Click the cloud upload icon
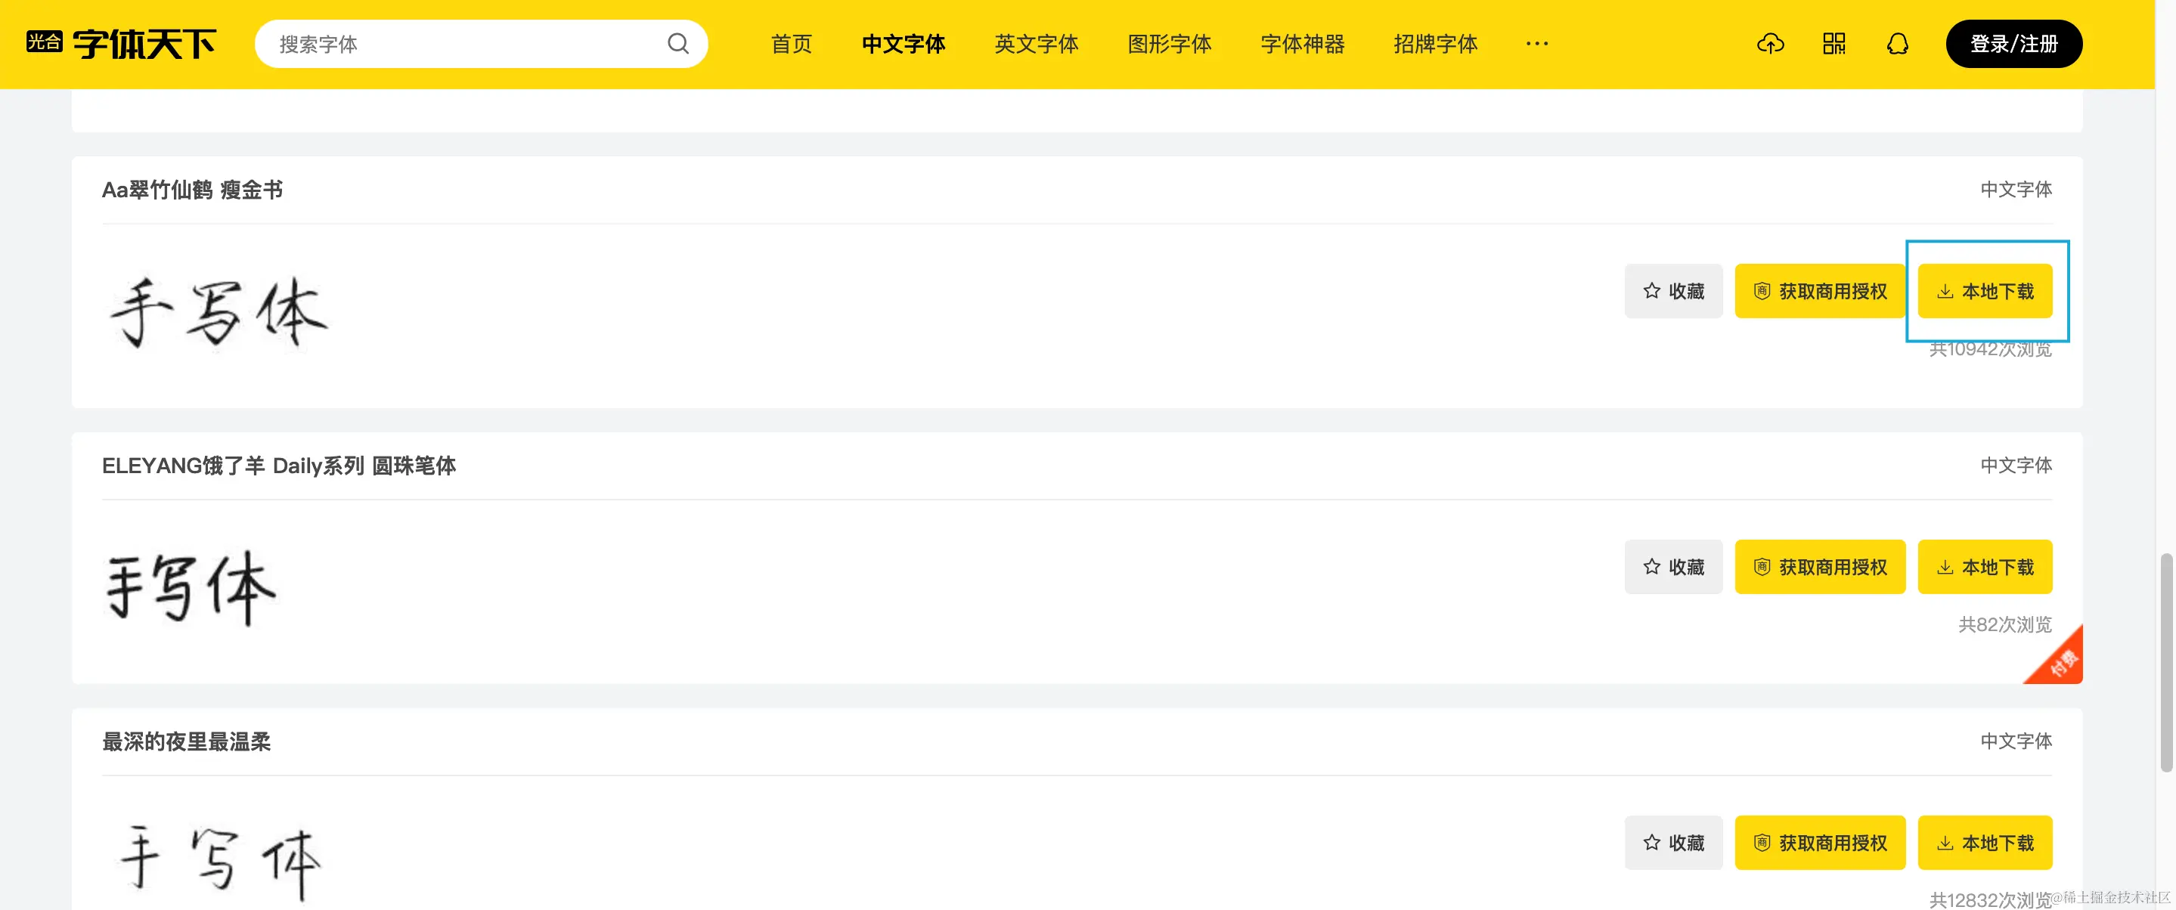Screen dimensions: 2176x910 click(x=1770, y=44)
